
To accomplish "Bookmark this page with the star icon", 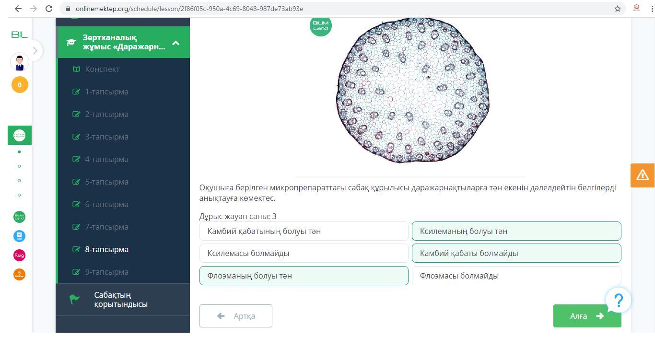I will 618,9.
